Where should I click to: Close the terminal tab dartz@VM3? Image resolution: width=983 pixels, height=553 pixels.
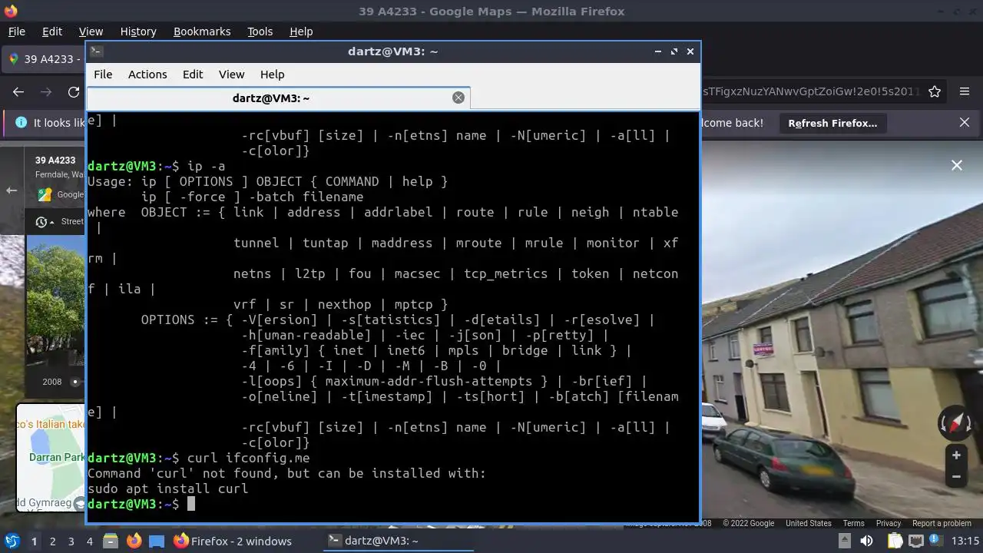tap(458, 98)
